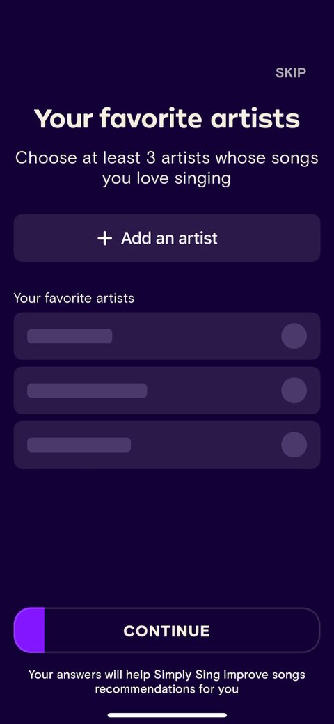
Task: Tap the second favorite artist row
Action: click(167, 390)
